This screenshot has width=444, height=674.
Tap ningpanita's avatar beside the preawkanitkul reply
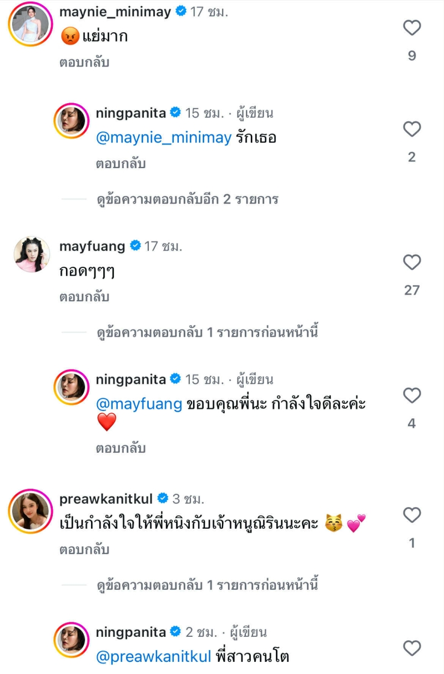click(x=72, y=640)
